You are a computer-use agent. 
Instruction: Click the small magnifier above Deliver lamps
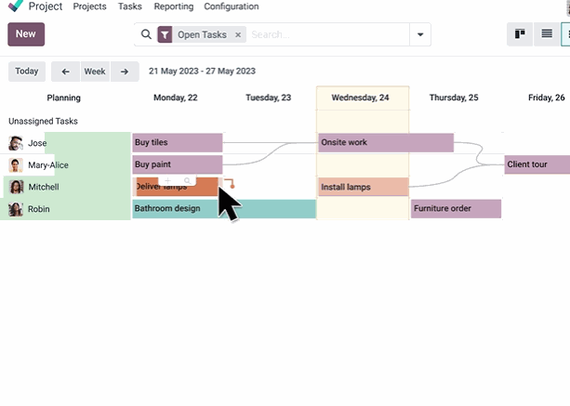point(187,180)
